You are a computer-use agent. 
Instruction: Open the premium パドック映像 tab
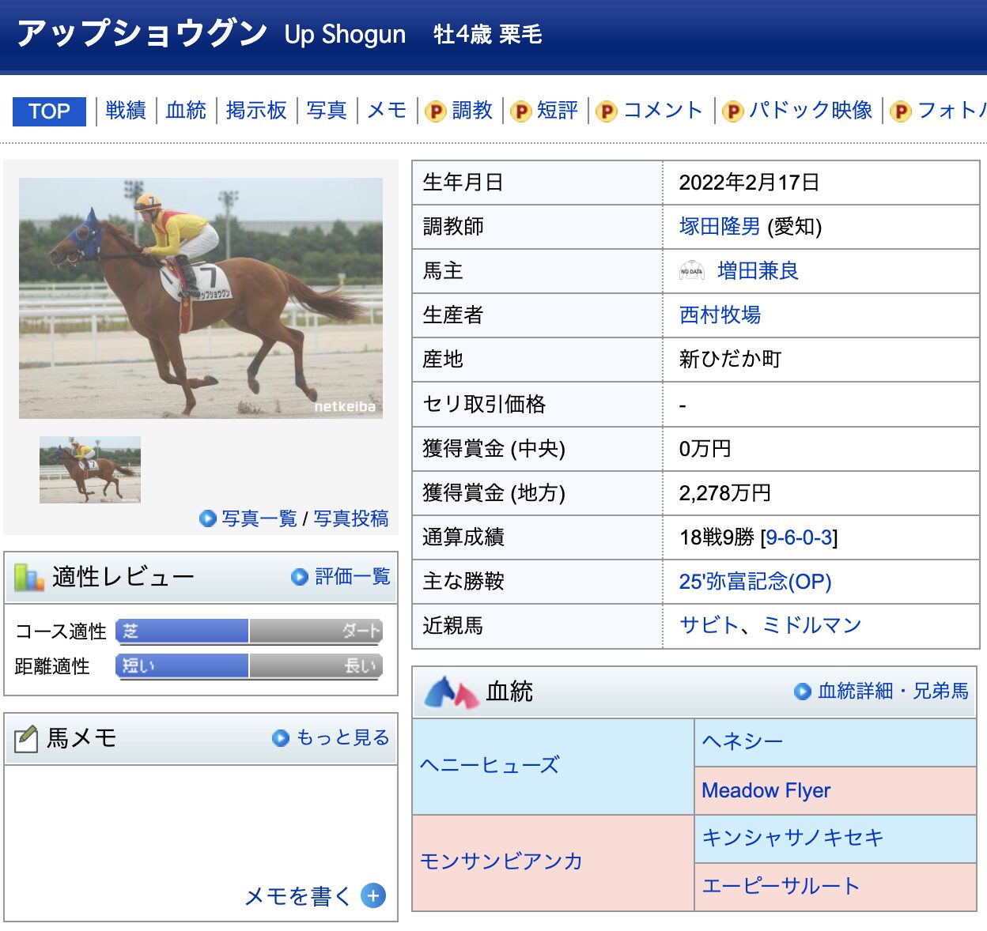pos(811,111)
